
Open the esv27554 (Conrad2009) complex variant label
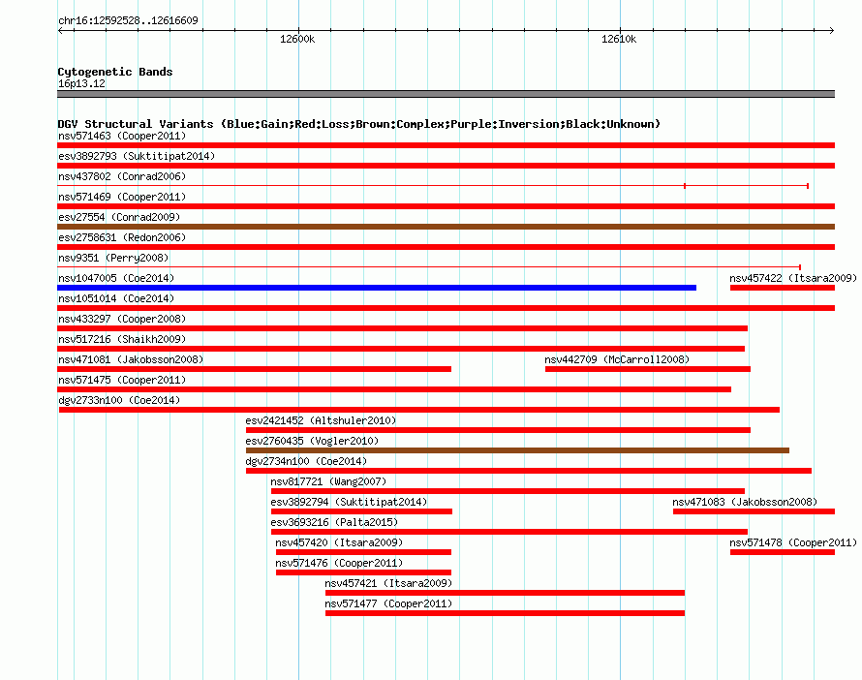pos(119,217)
